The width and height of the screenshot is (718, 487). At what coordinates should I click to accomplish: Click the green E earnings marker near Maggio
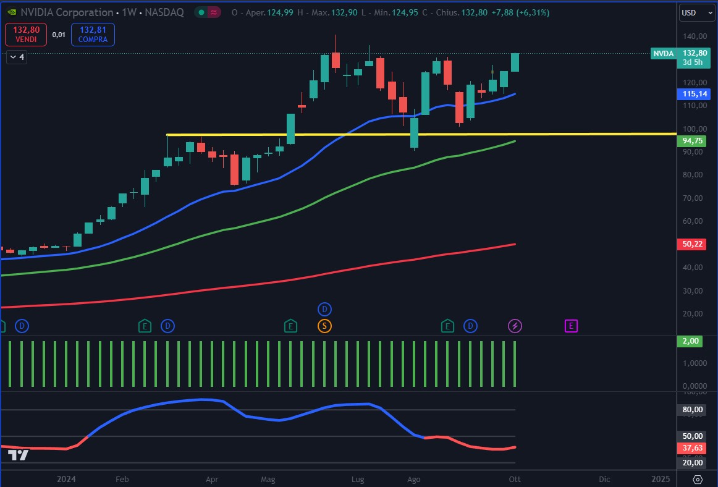[x=290, y=326]
